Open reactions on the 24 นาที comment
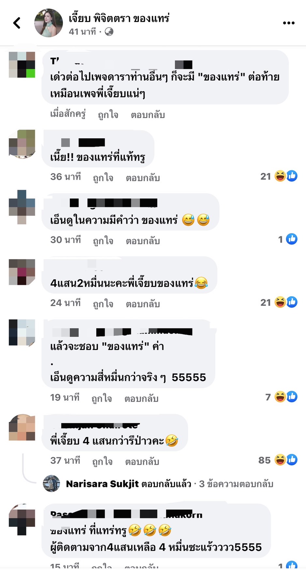This screenshot has height=570, width=306. click(x=279, y=302)
